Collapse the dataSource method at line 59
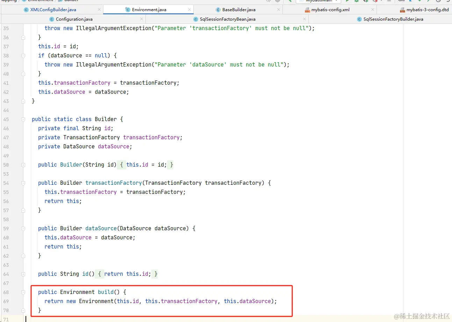This screenshot has height=322, width=452. tap(23, 228)
